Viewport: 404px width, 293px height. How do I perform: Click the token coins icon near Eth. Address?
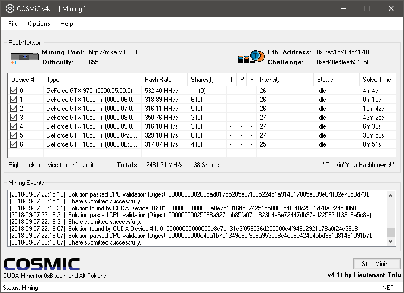pos(251,56)
